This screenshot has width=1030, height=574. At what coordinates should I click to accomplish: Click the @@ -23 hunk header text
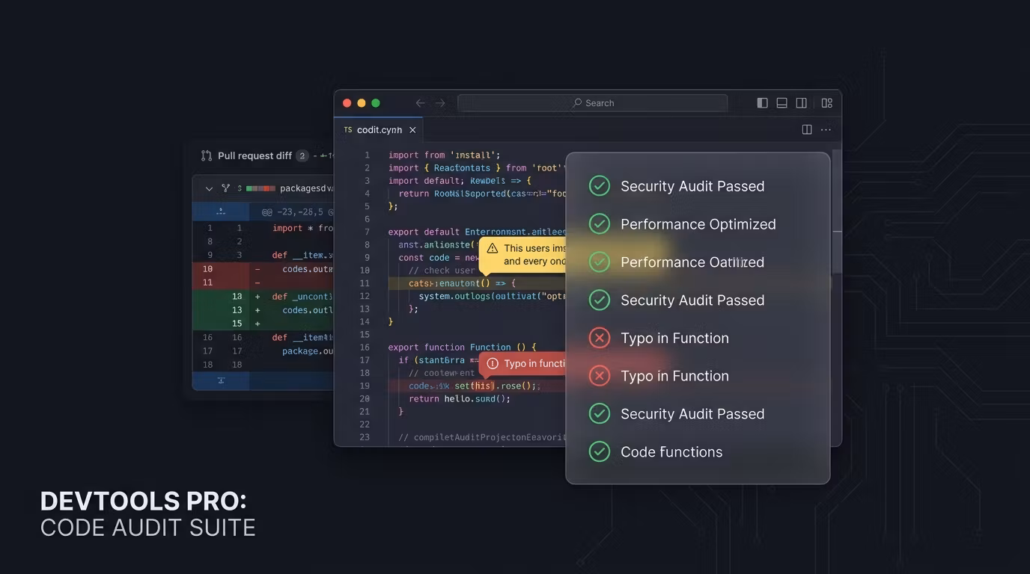(x=297, y=212)
